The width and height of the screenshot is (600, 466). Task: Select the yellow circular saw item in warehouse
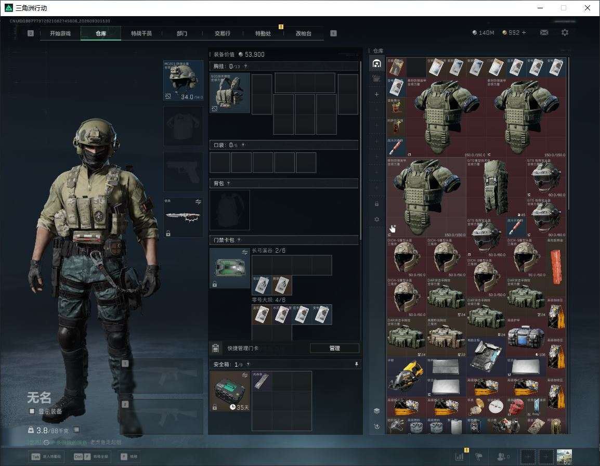[407, 378]
